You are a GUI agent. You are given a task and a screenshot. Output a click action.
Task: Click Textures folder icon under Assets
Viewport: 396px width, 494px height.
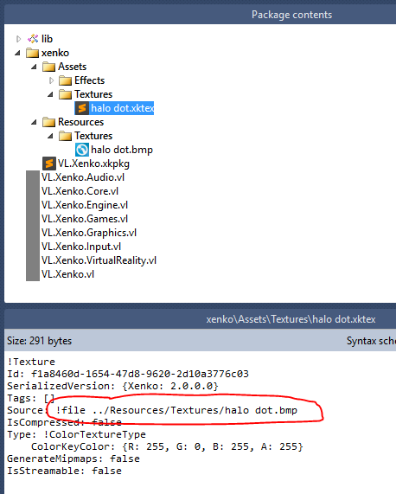tap(65, 94)
